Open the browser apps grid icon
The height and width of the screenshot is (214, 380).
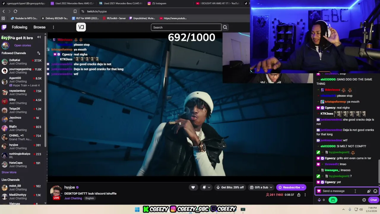3,18
